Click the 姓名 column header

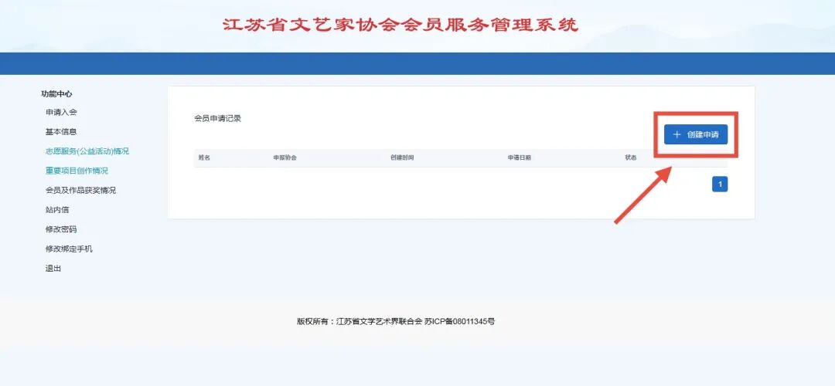(204, 157)
